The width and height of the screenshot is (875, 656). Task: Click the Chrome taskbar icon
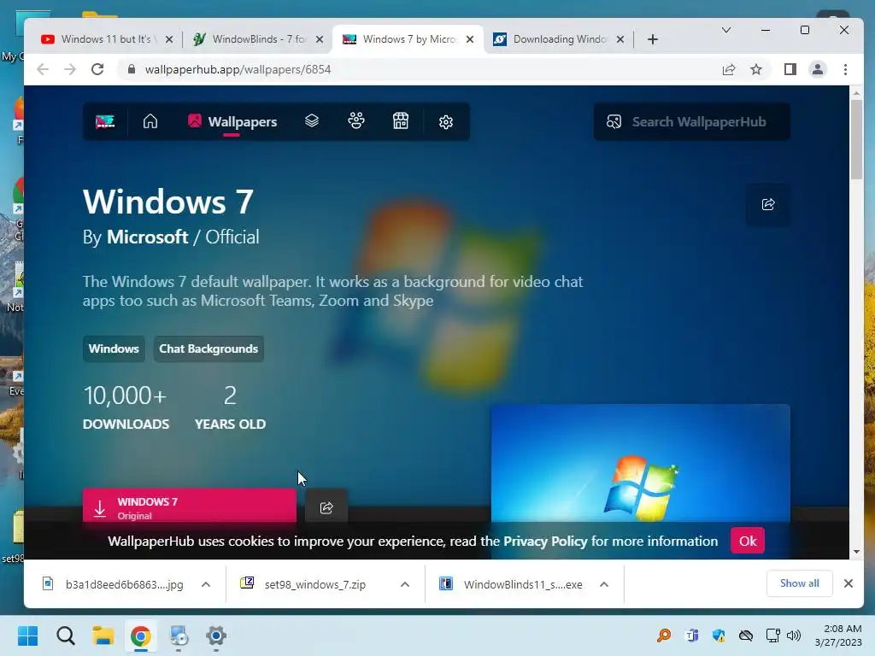(x=141, y=635)
